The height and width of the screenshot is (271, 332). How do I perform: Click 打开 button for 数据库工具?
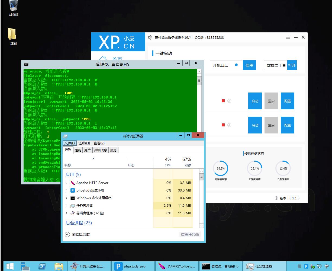pos(292,65)
